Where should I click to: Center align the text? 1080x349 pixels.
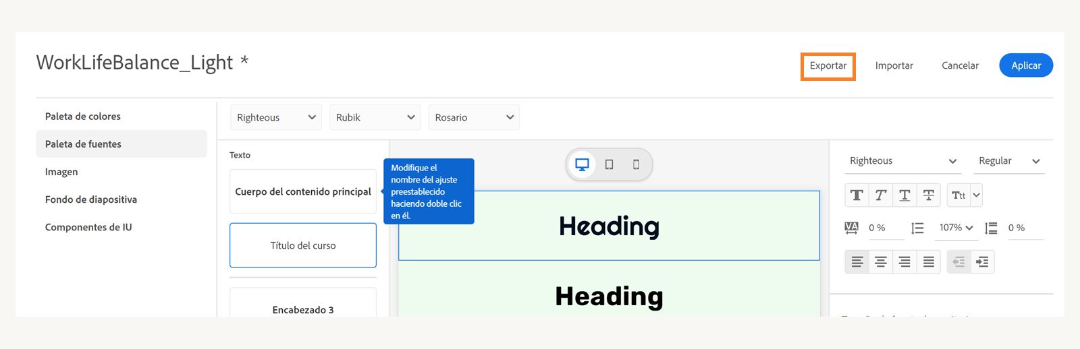coord(881,262)
